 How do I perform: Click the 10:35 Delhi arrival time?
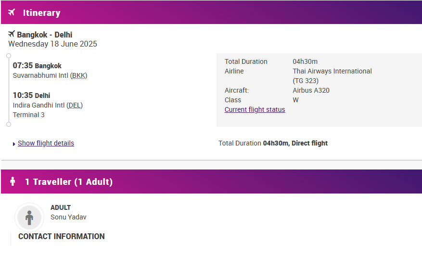[x=31, y=96]
